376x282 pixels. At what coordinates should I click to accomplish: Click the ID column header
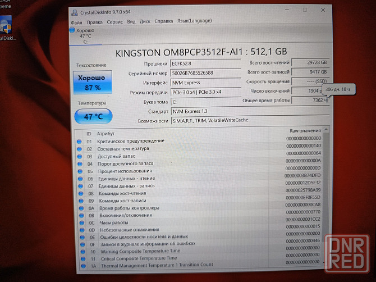89,134
